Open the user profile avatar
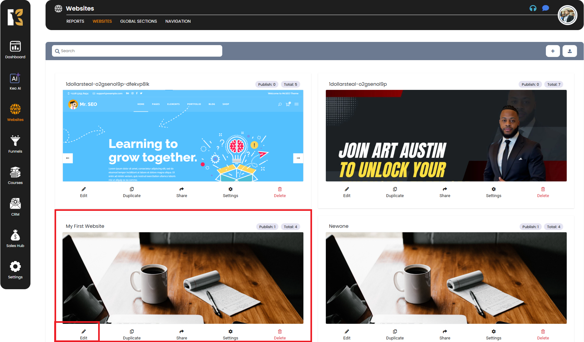Screen dimensions: 584x342 567,15
